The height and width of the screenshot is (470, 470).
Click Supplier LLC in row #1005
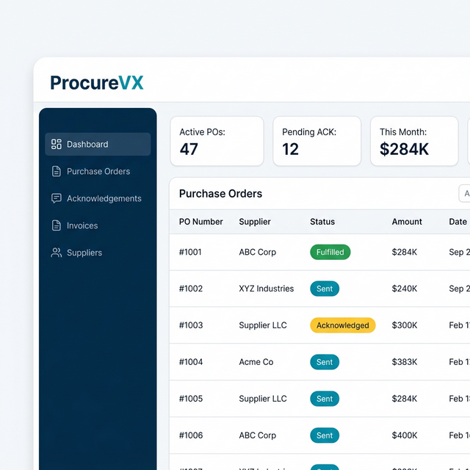pos(263,399)
